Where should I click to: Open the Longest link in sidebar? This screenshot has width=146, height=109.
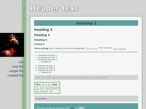pos(16,75)
